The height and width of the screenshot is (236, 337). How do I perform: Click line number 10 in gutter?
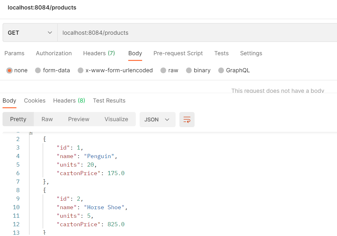(x=16, y=207)
